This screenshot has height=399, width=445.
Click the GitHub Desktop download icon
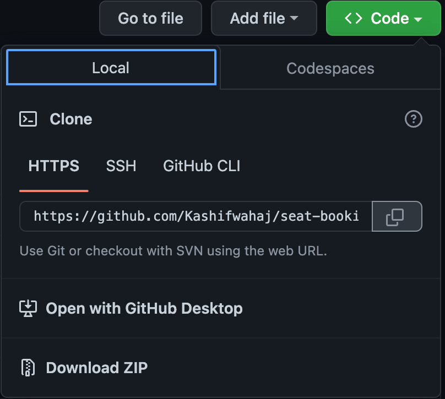coord(28,308)
